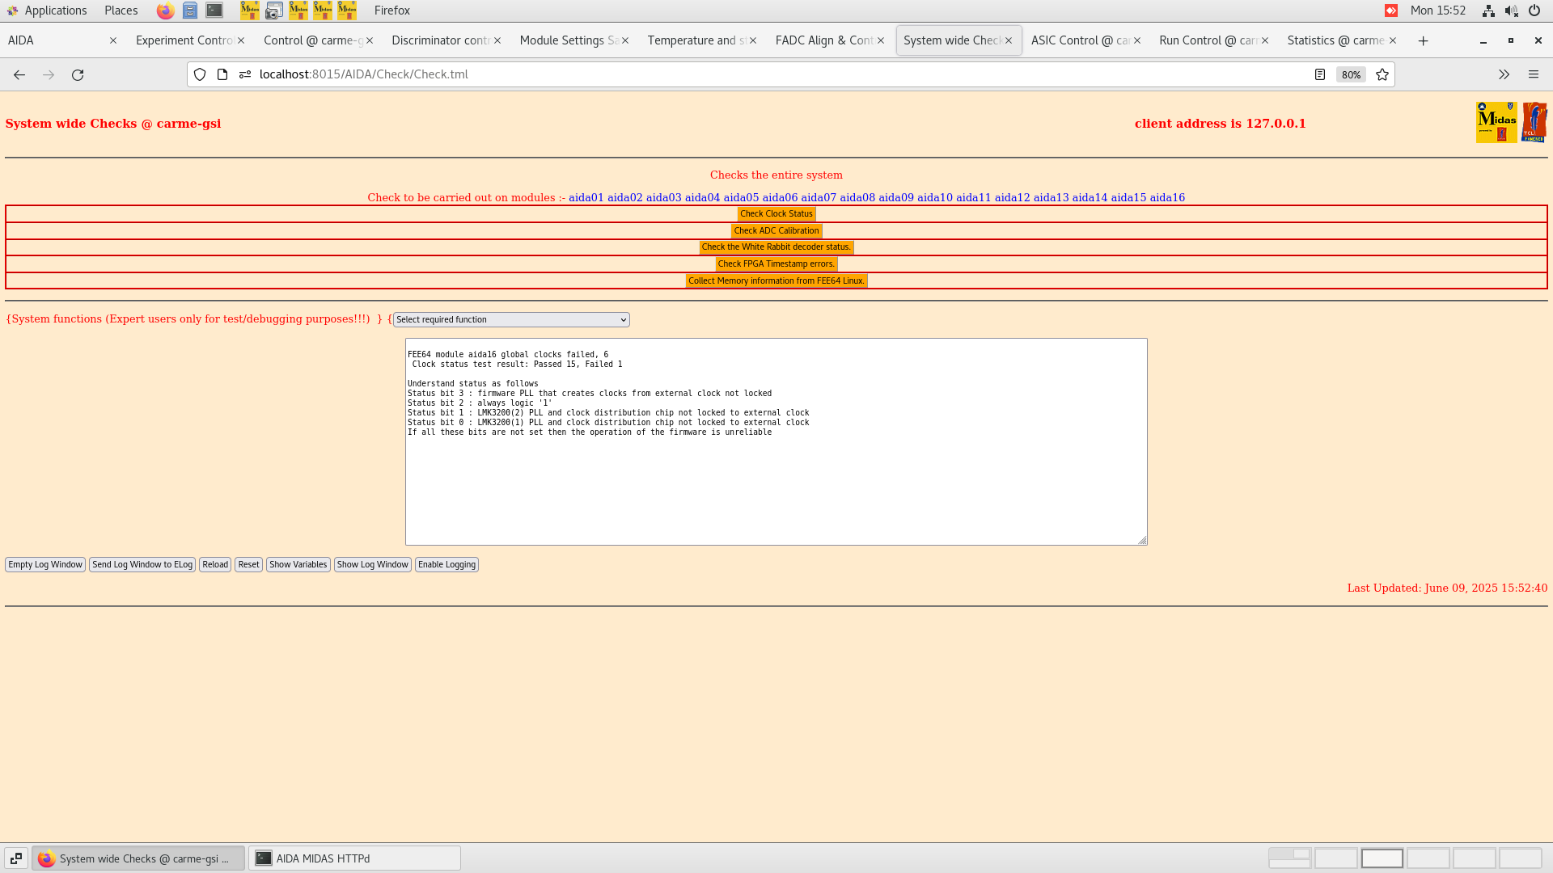
Task: Click the volume icon in the system tray
Action: pyautogui.click(x=1511, y=11)
